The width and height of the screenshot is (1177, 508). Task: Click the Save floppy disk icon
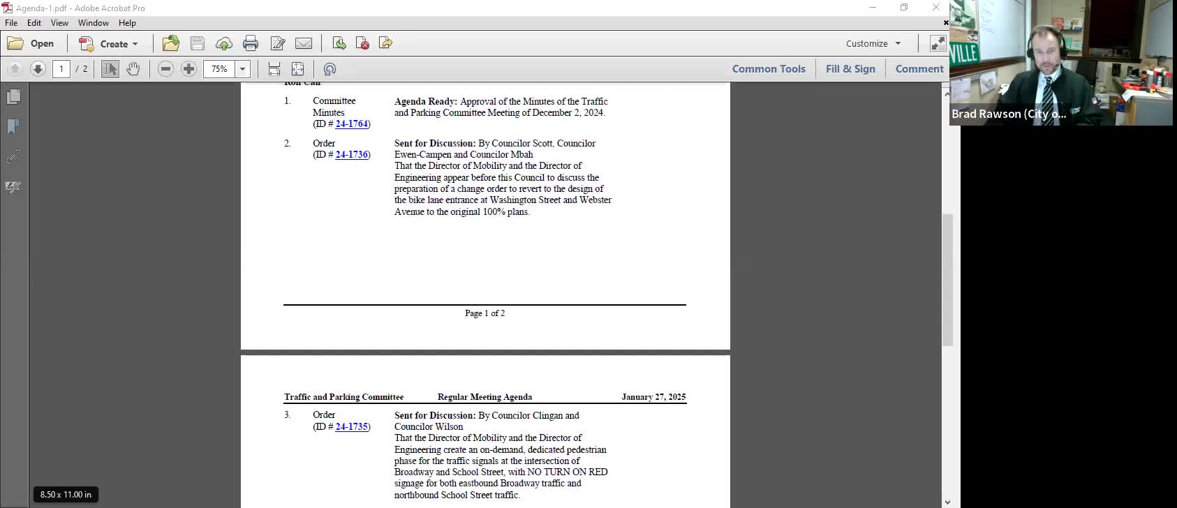click(x=198, y=43)
